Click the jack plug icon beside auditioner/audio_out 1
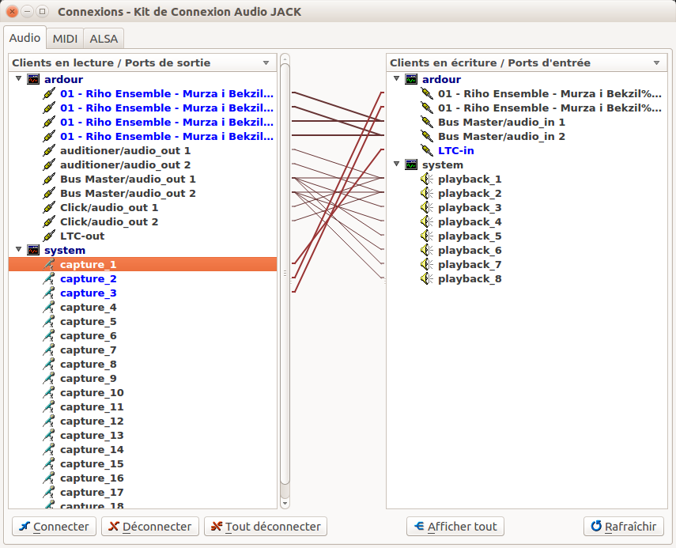This screenshot has width=676, height=548. [x=49, y=150]
